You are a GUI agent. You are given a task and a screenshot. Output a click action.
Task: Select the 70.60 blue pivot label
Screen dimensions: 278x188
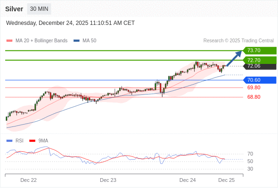[x=260, y=80]
